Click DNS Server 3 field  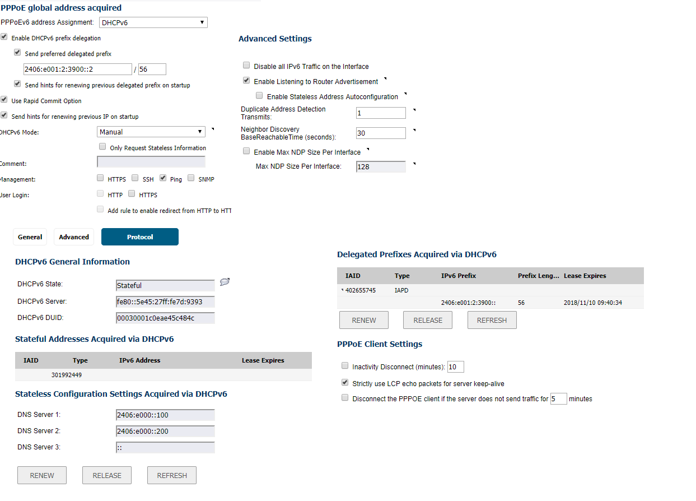(x=165, y=447)
